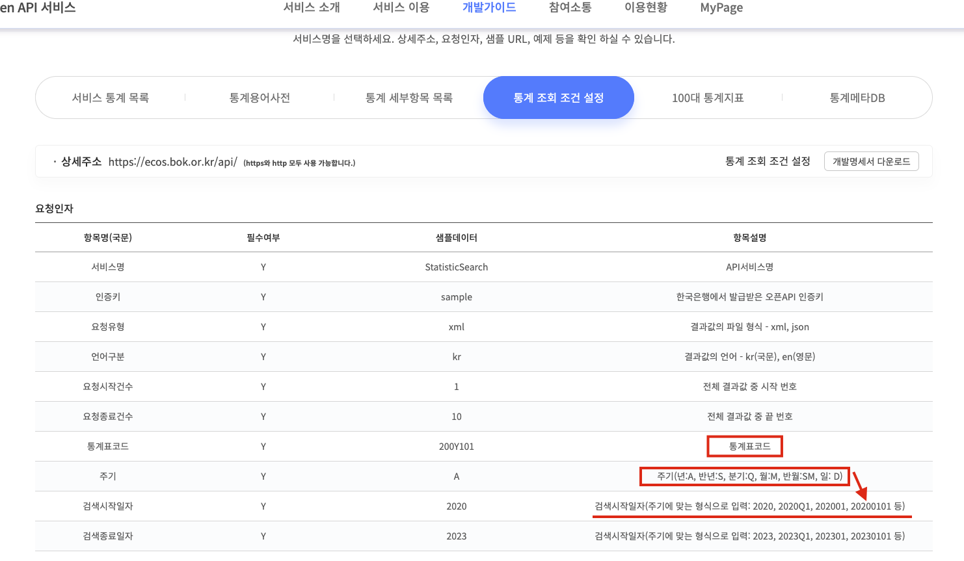The image size is (964, 561).
Task: Click the 요청인자 section heading
Action: point(55,209)
